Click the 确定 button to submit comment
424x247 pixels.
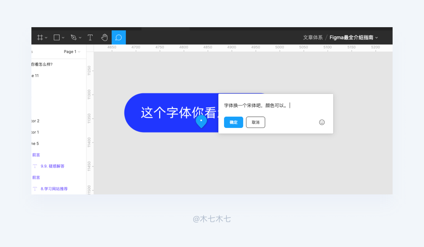[233, 122]
